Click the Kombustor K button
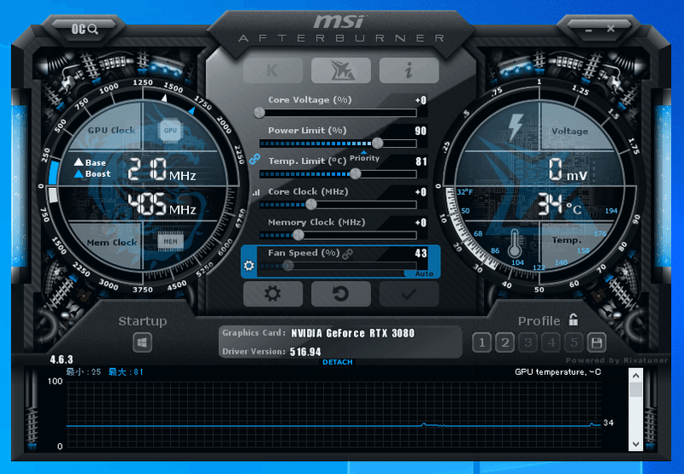 (x=273, y=71)
